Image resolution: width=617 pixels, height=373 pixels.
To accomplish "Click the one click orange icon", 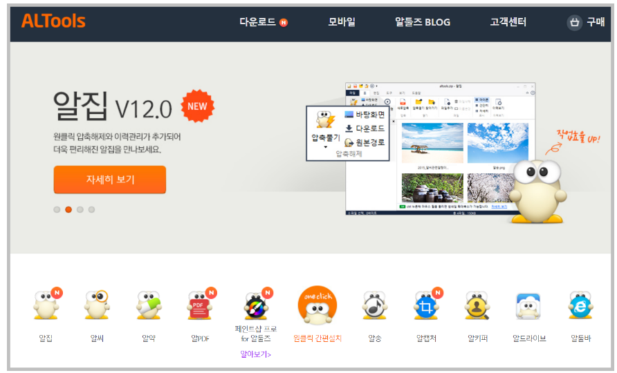I will click(x=317, y=305).
